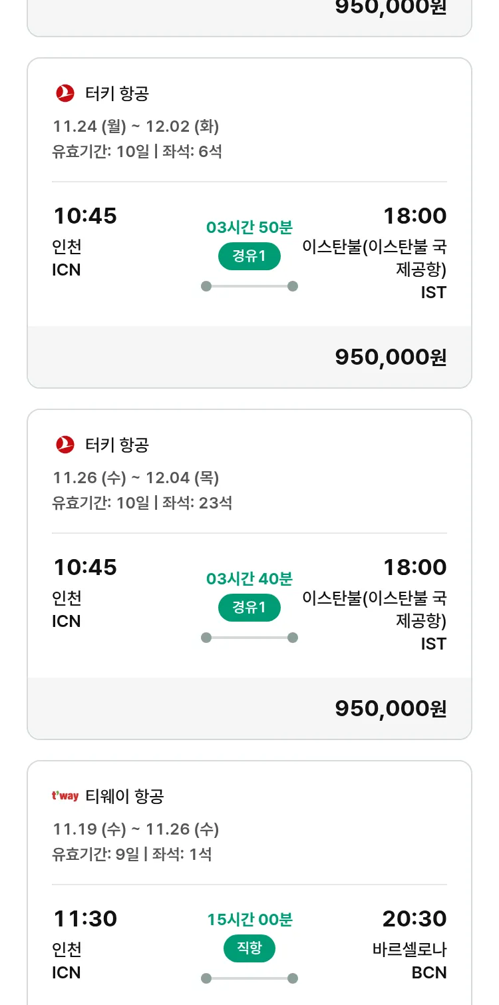Click Turkish Airlines logo on 11.24 flight
This screenshot has height=1005, width=499.
[65, 93]
